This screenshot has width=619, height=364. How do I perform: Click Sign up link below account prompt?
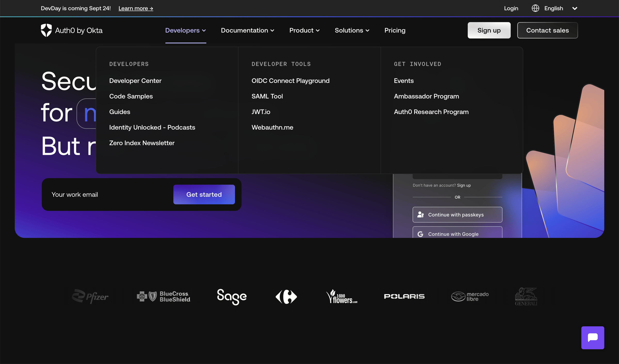pos(464,185)
